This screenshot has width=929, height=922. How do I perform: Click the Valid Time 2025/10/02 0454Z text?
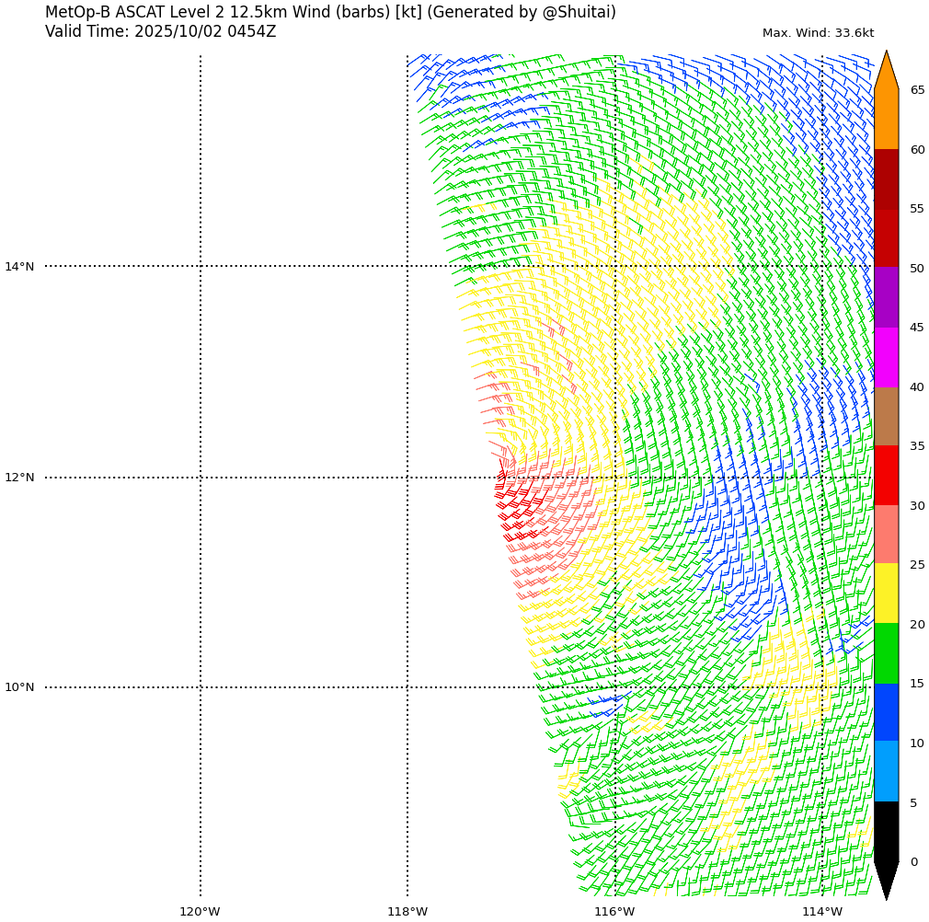pyautogui.click(x=160, y=32)
